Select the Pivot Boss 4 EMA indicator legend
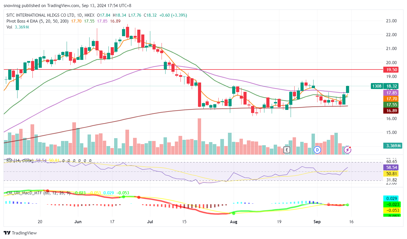The width and height of the screenshot is (407, 239). [37, 21]
